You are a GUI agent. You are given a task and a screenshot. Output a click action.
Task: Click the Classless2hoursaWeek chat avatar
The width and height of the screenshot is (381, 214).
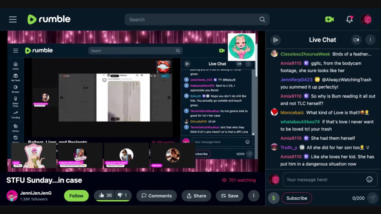point(274,54)
